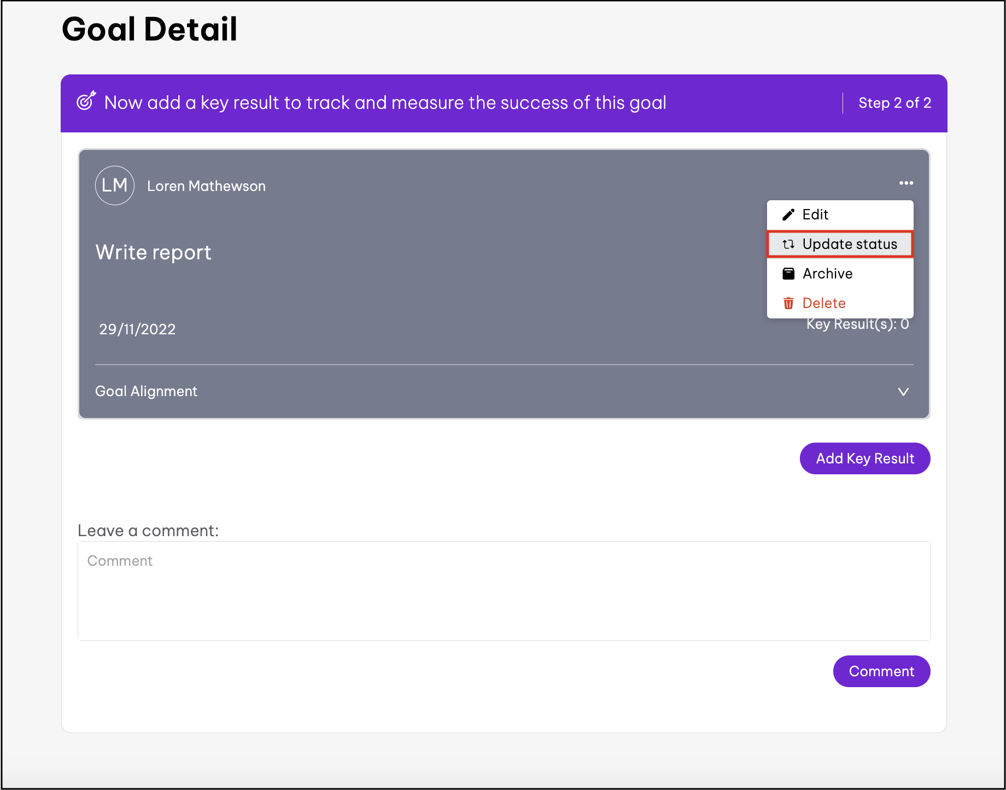Screen dimensions: 1006x790
Task: Click the Goal Alignment section label
Action: (146, 391)
